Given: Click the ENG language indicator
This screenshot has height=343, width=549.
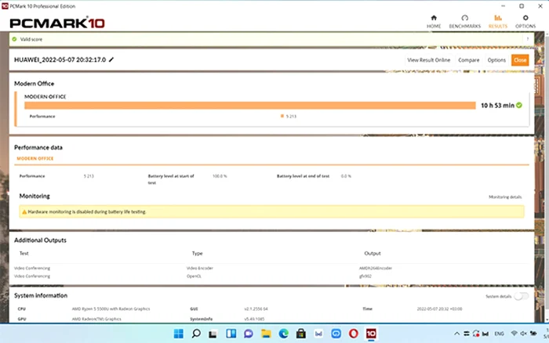Looking at the screenshot, I should pyautogui.click(x=499, y=334).
